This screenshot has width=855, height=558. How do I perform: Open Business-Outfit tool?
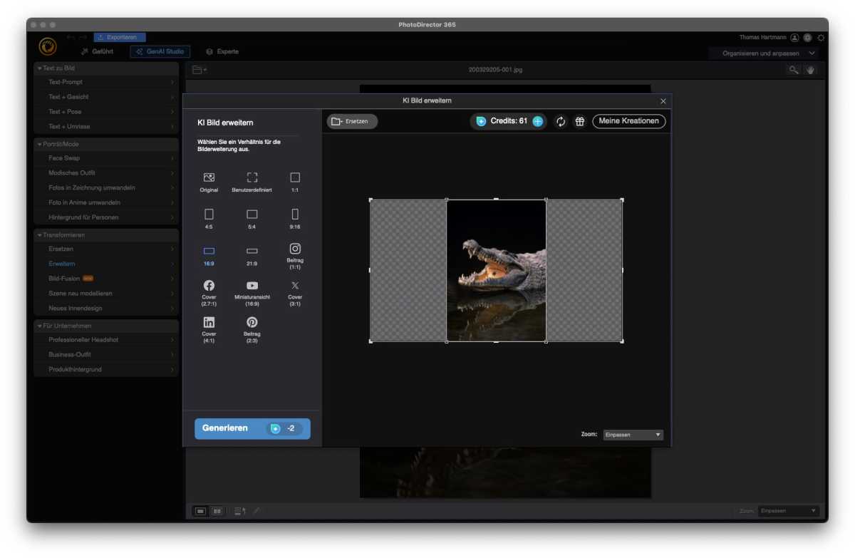(x=106, y=355)
